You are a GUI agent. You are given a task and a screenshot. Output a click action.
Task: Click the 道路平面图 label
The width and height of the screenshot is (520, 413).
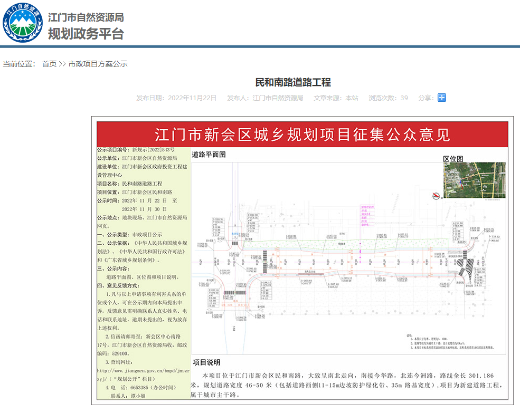(x=209, y=155)
